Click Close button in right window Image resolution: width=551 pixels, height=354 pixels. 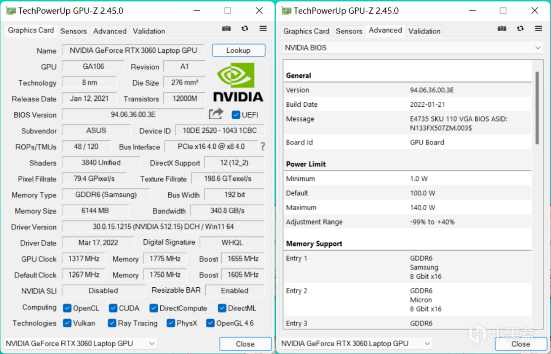(x=521, y=344)
